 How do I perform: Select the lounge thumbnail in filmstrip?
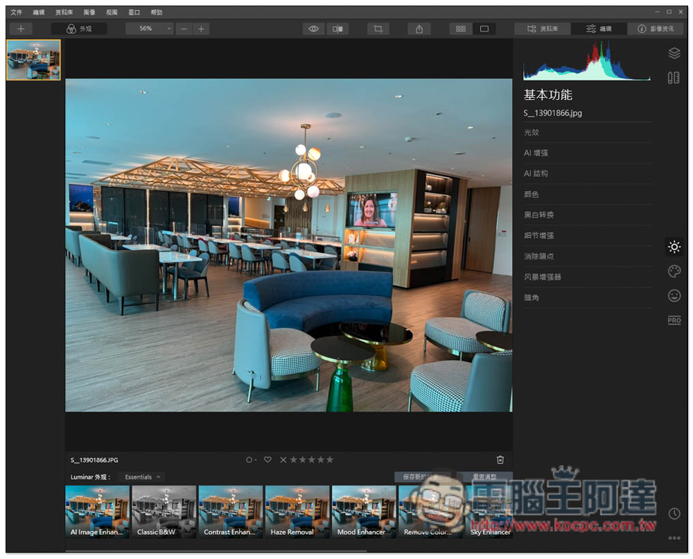[x=33, y=60]
